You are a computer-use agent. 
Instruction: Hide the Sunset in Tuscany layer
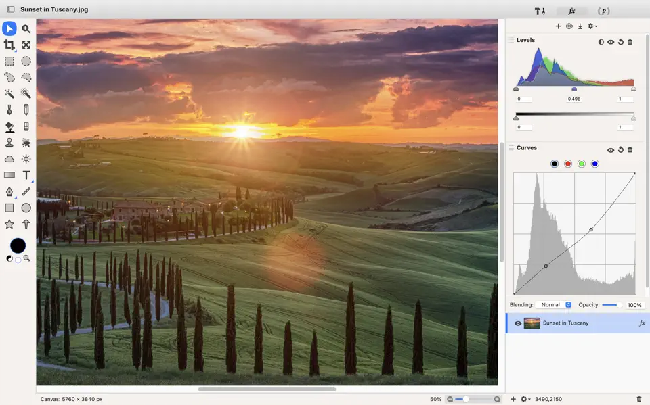(x=518, y=323)
